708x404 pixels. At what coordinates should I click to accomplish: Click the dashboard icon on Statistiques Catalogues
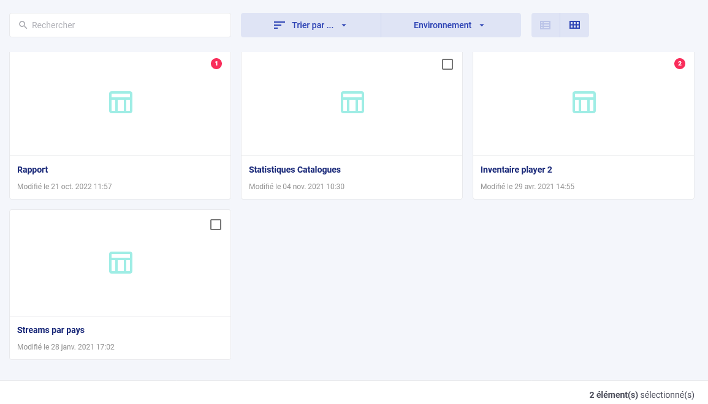[x=352, y=102]
